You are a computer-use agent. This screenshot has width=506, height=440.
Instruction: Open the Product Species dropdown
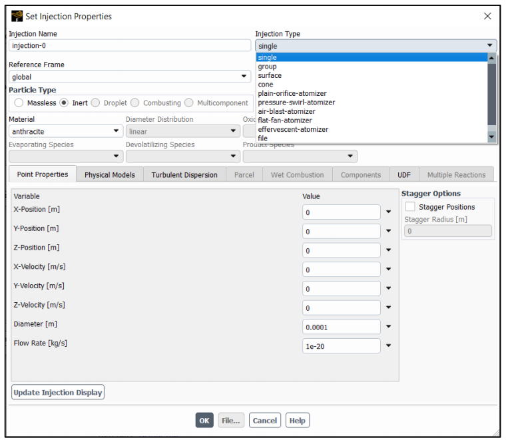(300, 156)
